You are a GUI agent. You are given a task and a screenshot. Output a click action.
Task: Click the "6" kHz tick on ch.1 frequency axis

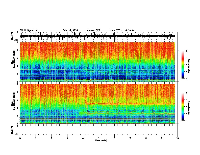[x=17, y=58]
